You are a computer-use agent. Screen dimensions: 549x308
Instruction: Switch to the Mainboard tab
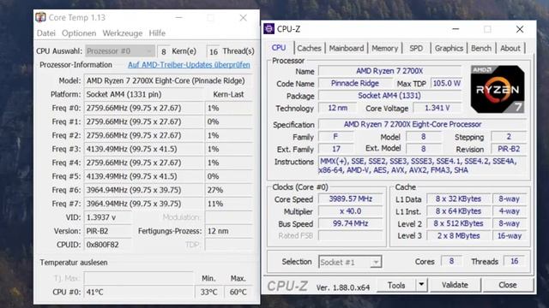tap(347, 48)
